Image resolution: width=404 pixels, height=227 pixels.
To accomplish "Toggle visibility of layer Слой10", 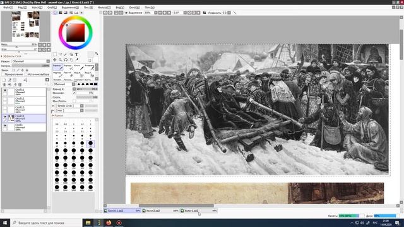I will (4, 117).
